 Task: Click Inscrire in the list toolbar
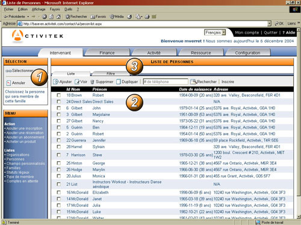pos(228,82)
